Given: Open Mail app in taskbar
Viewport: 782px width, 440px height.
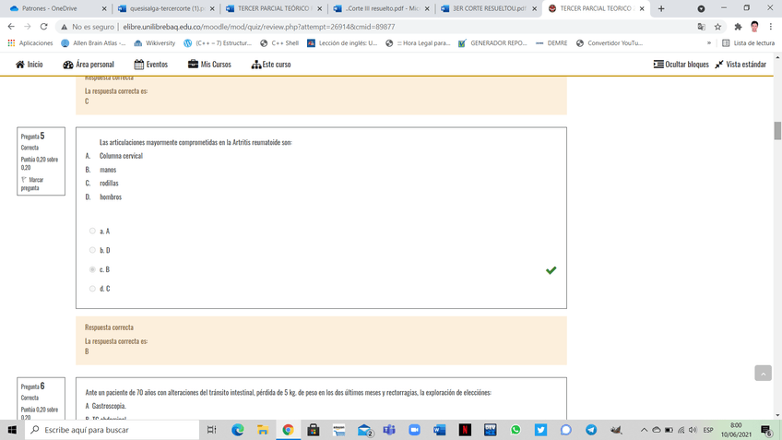Looking at the screenshot, I should point(364,430).
